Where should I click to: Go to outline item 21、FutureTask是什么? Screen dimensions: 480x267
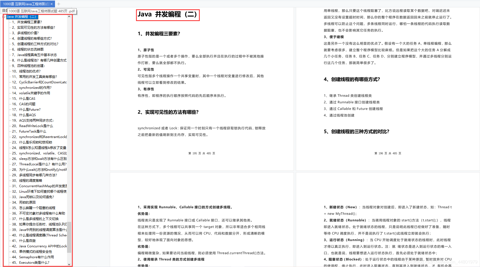pos(29,131)
